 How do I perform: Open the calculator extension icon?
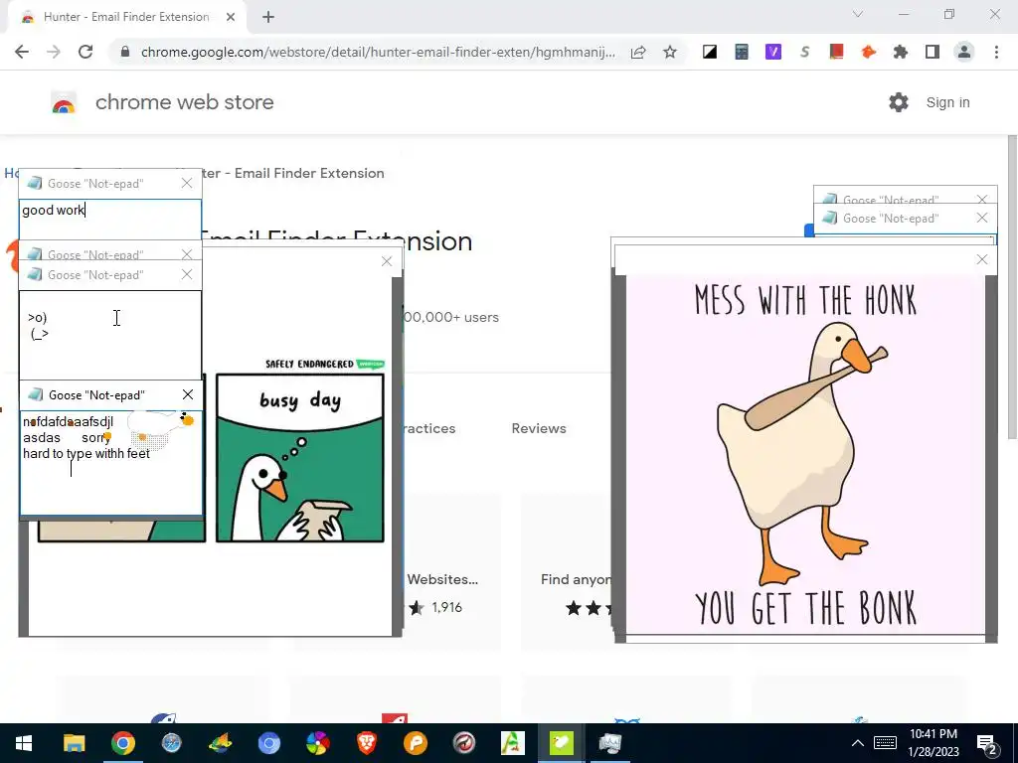[x=742, y=52]
